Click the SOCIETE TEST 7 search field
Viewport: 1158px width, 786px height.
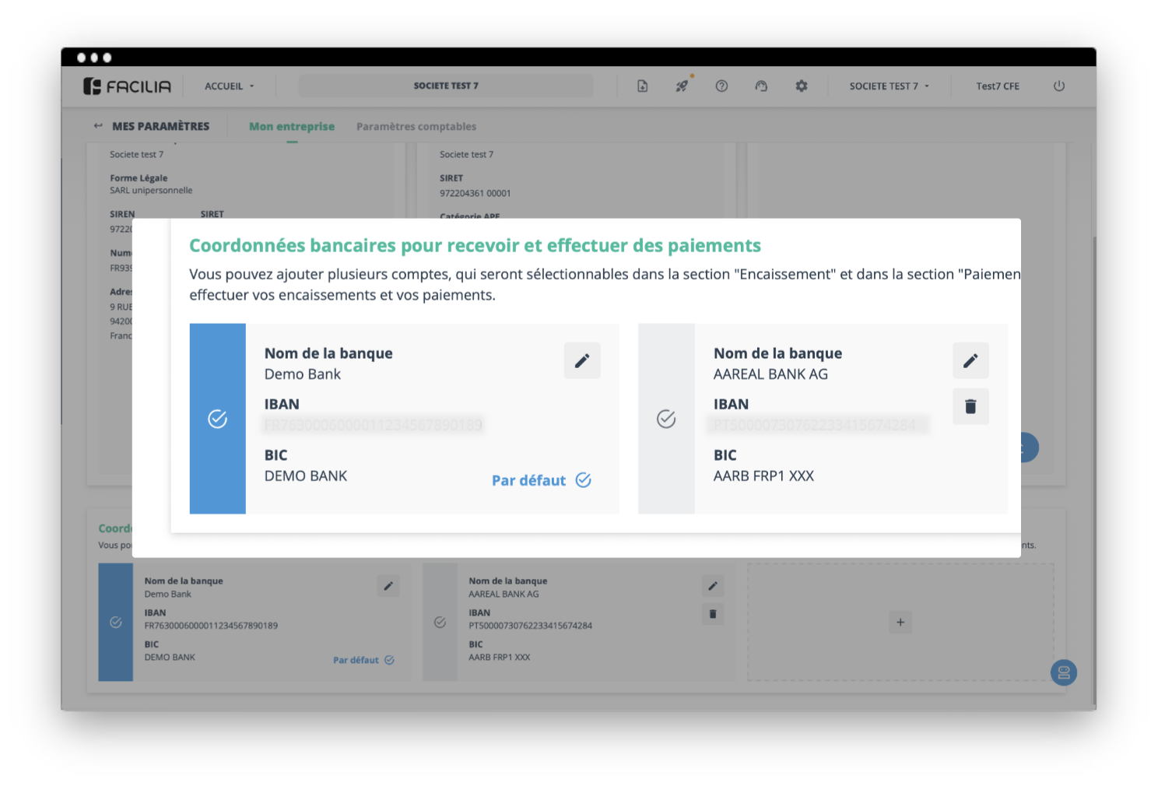tap(446, 86)
